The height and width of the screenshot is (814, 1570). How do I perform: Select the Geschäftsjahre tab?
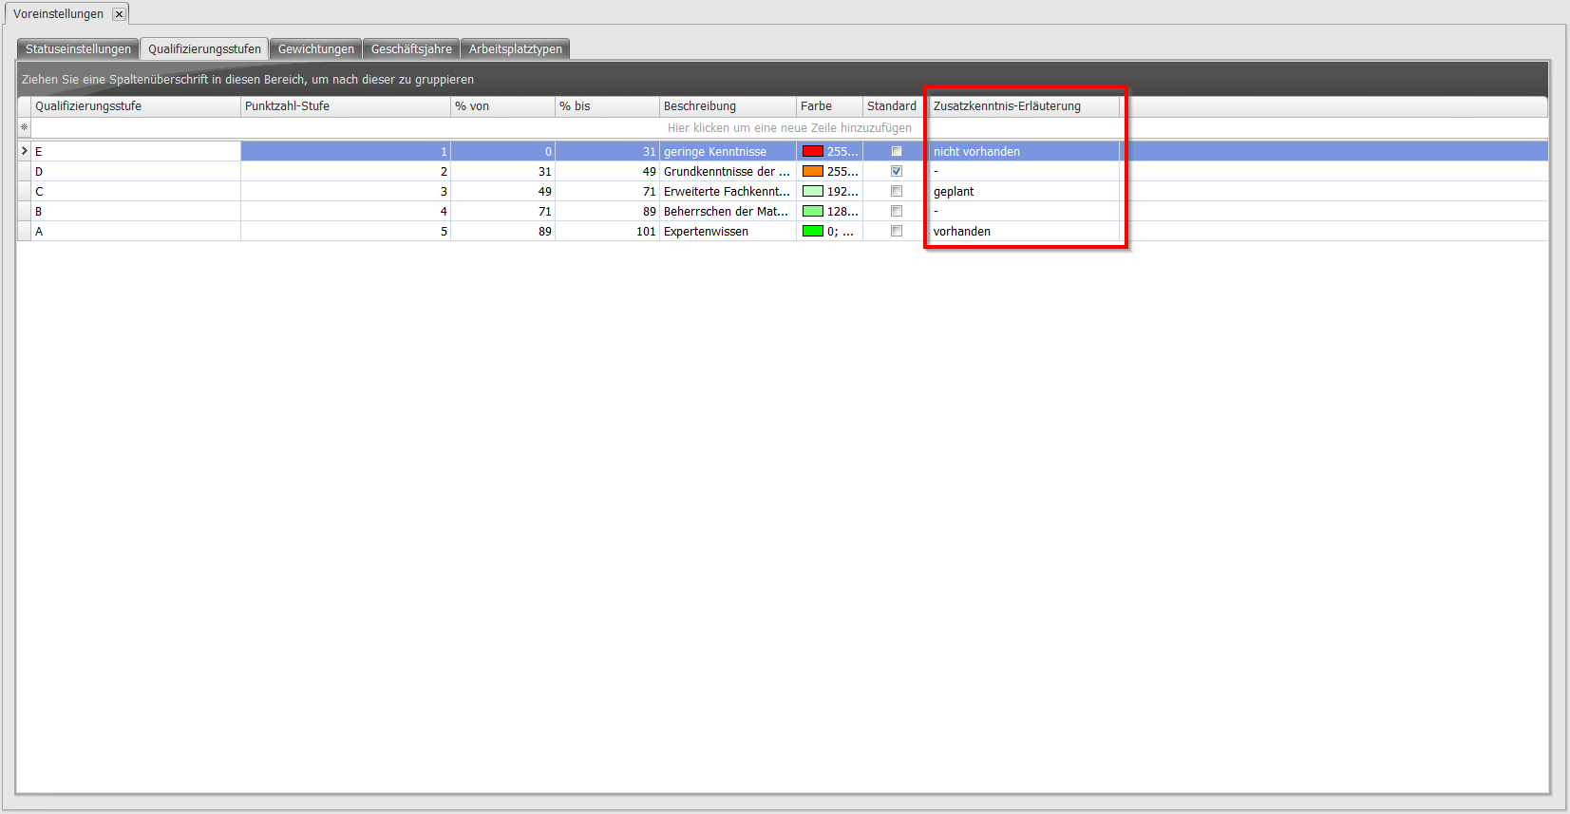coord(411,49)
